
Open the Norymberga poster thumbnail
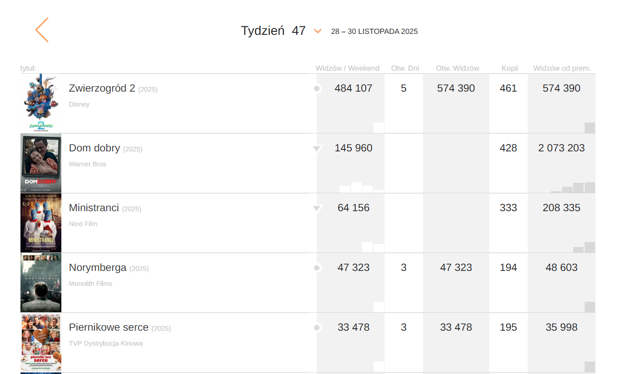41,282
